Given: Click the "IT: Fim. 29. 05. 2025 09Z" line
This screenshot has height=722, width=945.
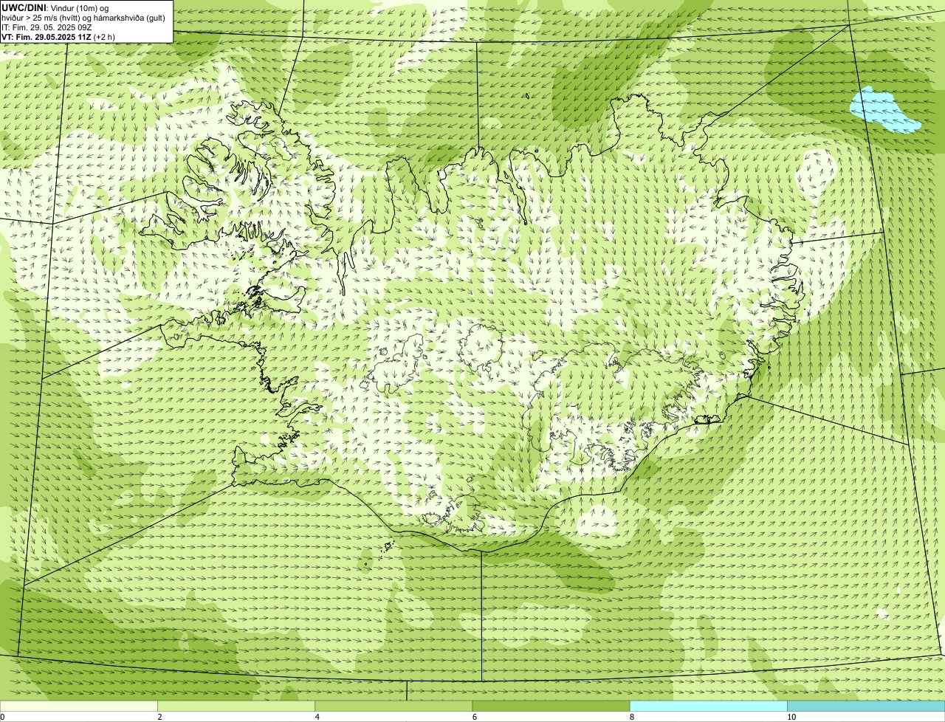Looking at the screenshot, I should [x=47, y=27].
